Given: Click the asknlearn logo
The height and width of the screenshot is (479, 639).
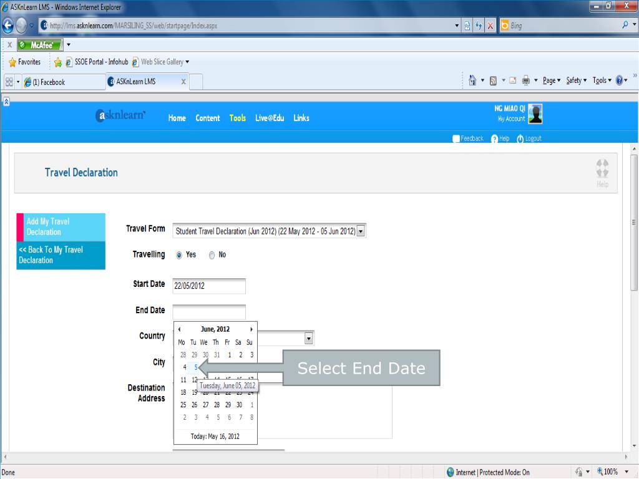Looking at the screenshot, I should tap(120, 115).
